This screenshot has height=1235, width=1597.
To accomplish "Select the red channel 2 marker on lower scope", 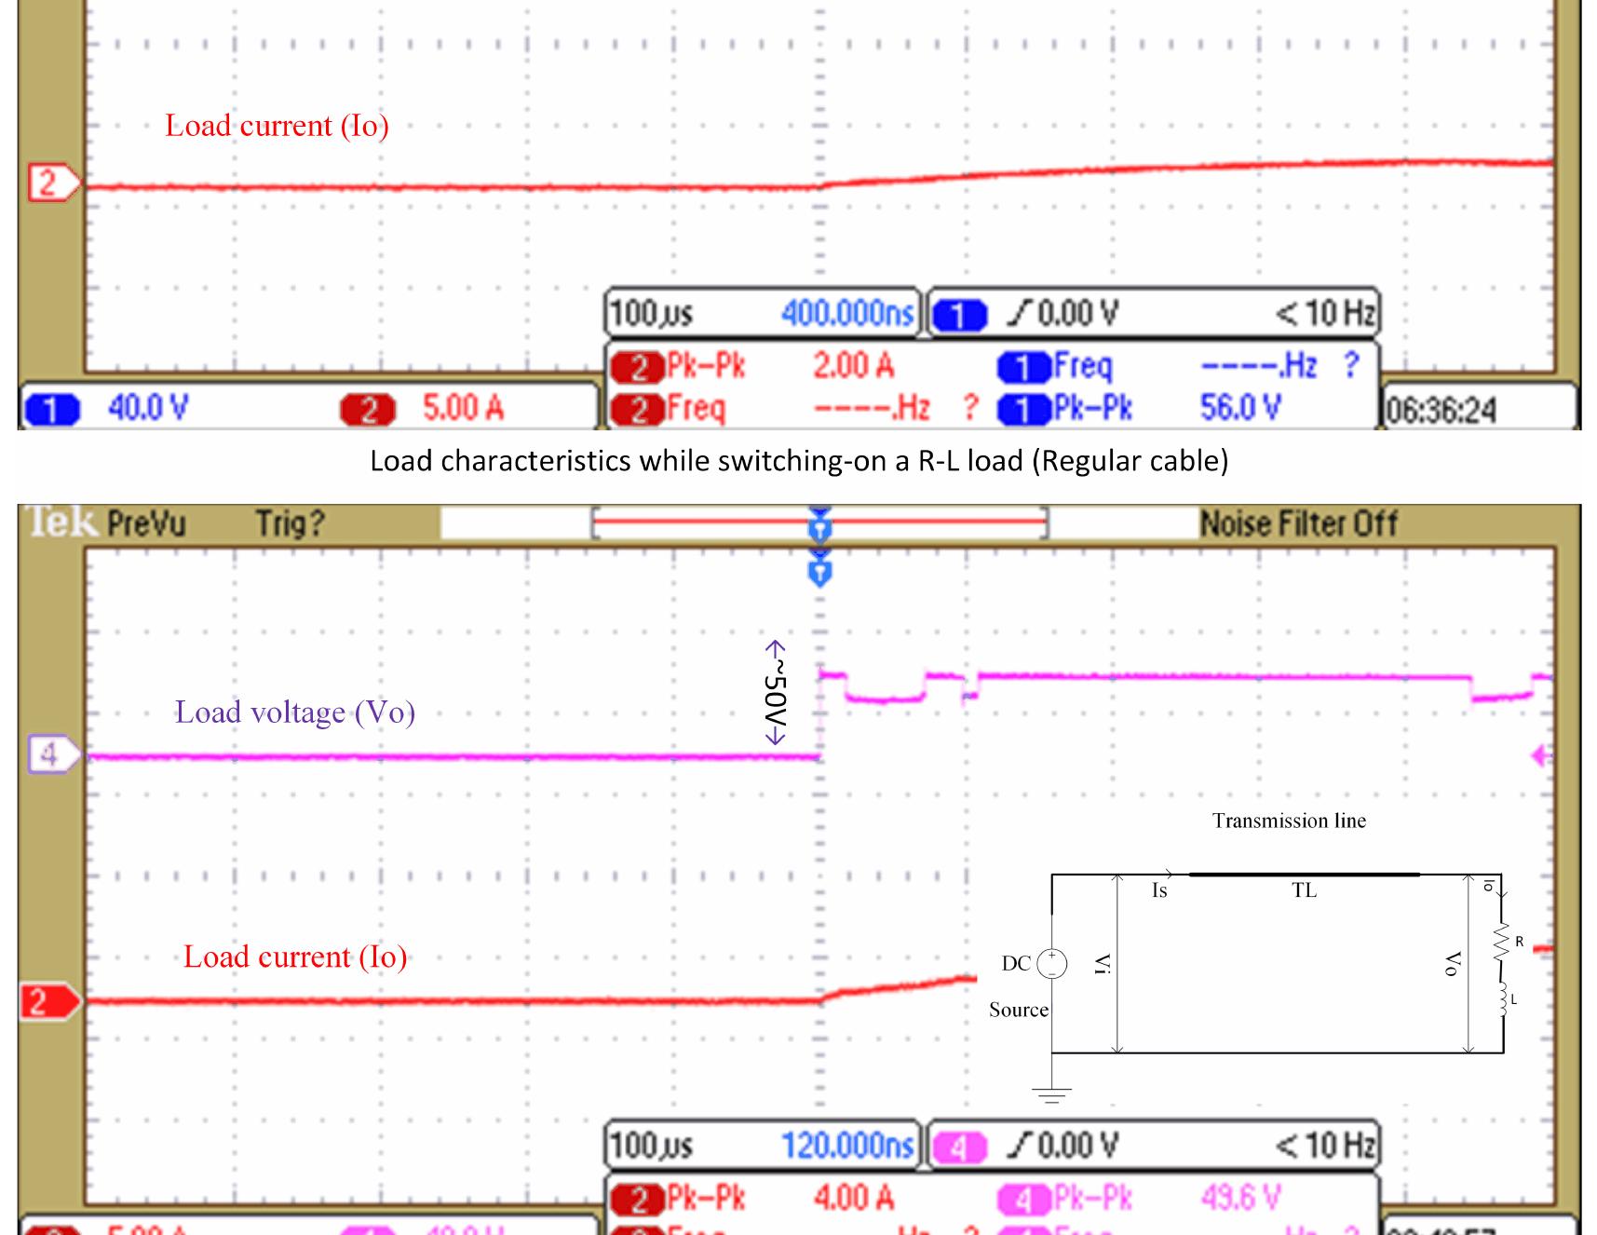I will [50, 1002].
